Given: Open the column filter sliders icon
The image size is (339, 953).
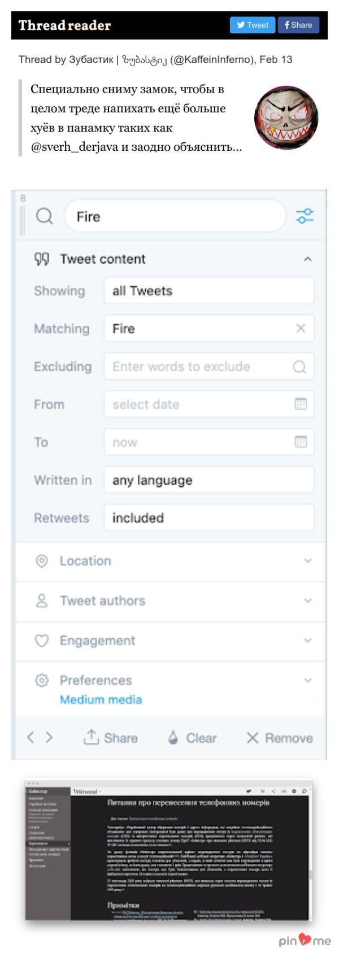Looking at the screenshot, I should click(x=305, y=216).
